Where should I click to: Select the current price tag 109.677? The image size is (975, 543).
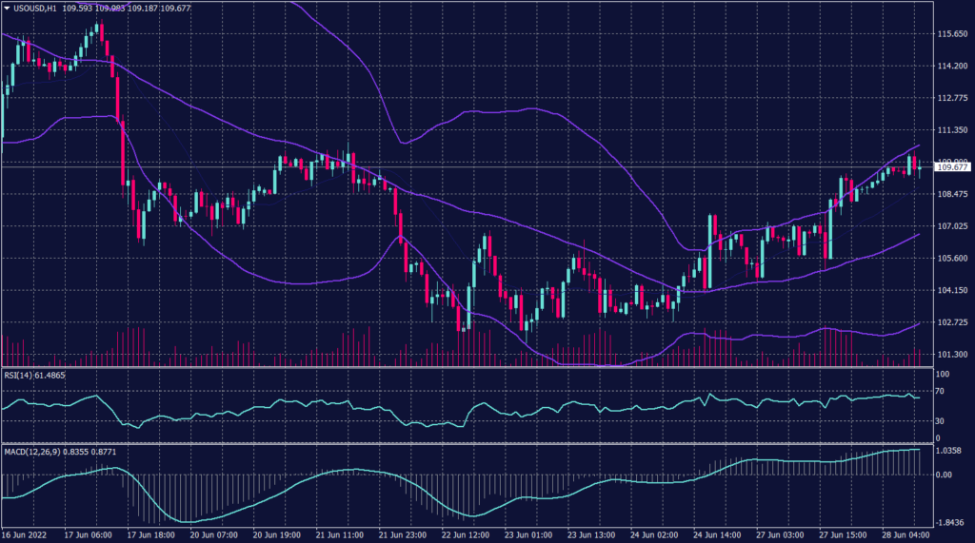(x=953, y=167)
